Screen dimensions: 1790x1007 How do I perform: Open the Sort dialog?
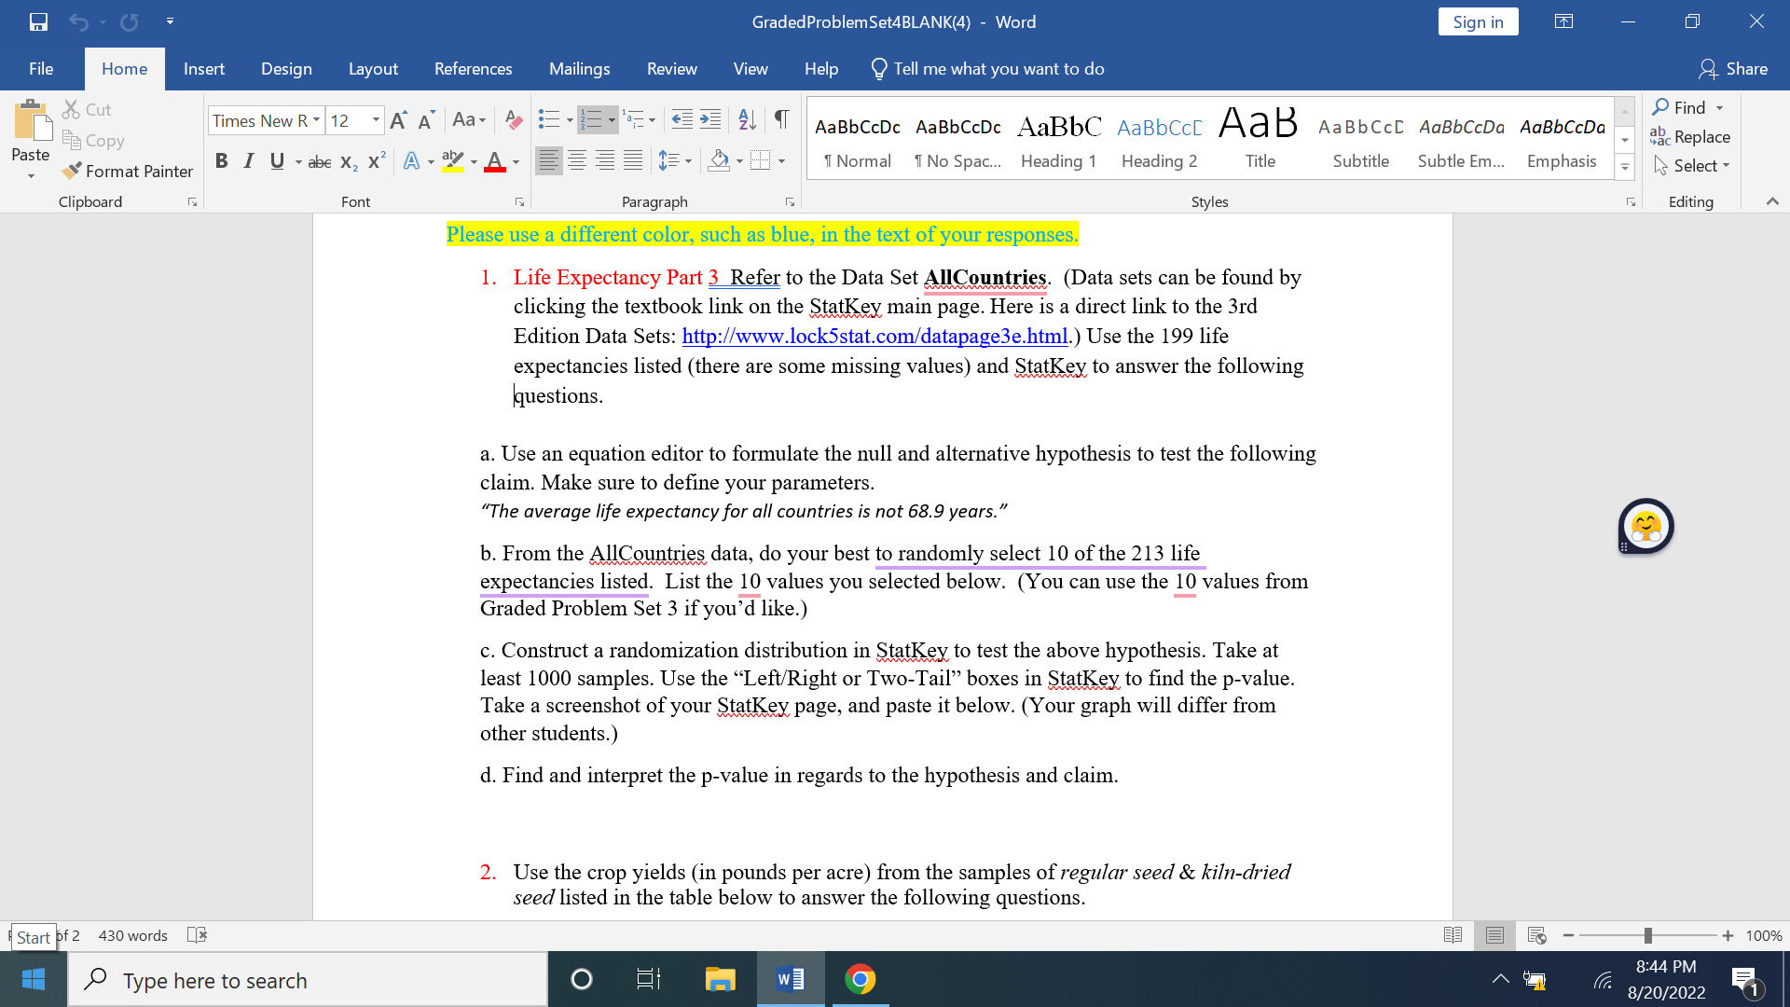(746, 119)
